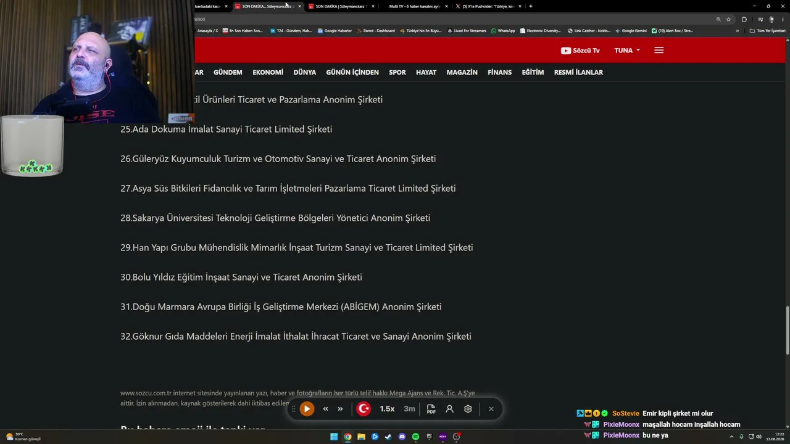Open the RESMİ İLANLAR section
Image resolution: width=790 pixels, height=444 pixels.
click(x=578, y=72)
